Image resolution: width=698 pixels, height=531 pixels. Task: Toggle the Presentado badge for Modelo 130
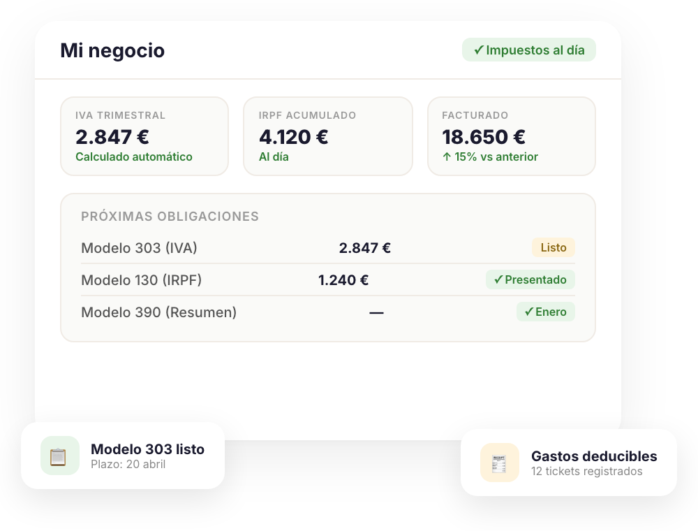[530, 279]
